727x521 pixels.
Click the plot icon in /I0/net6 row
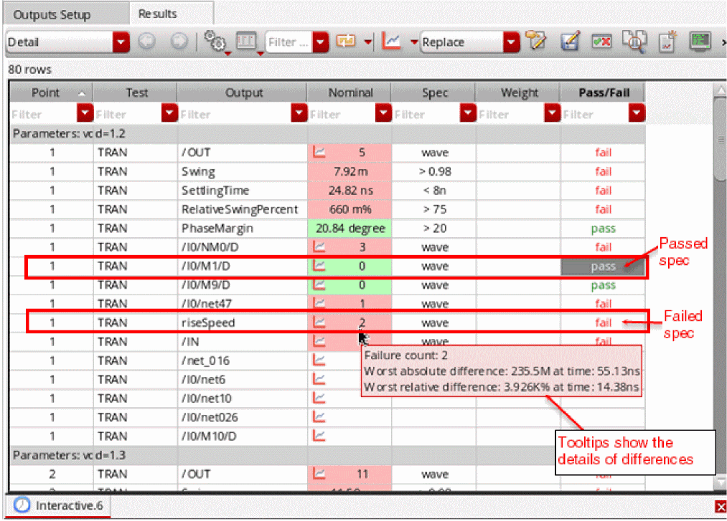319,378
